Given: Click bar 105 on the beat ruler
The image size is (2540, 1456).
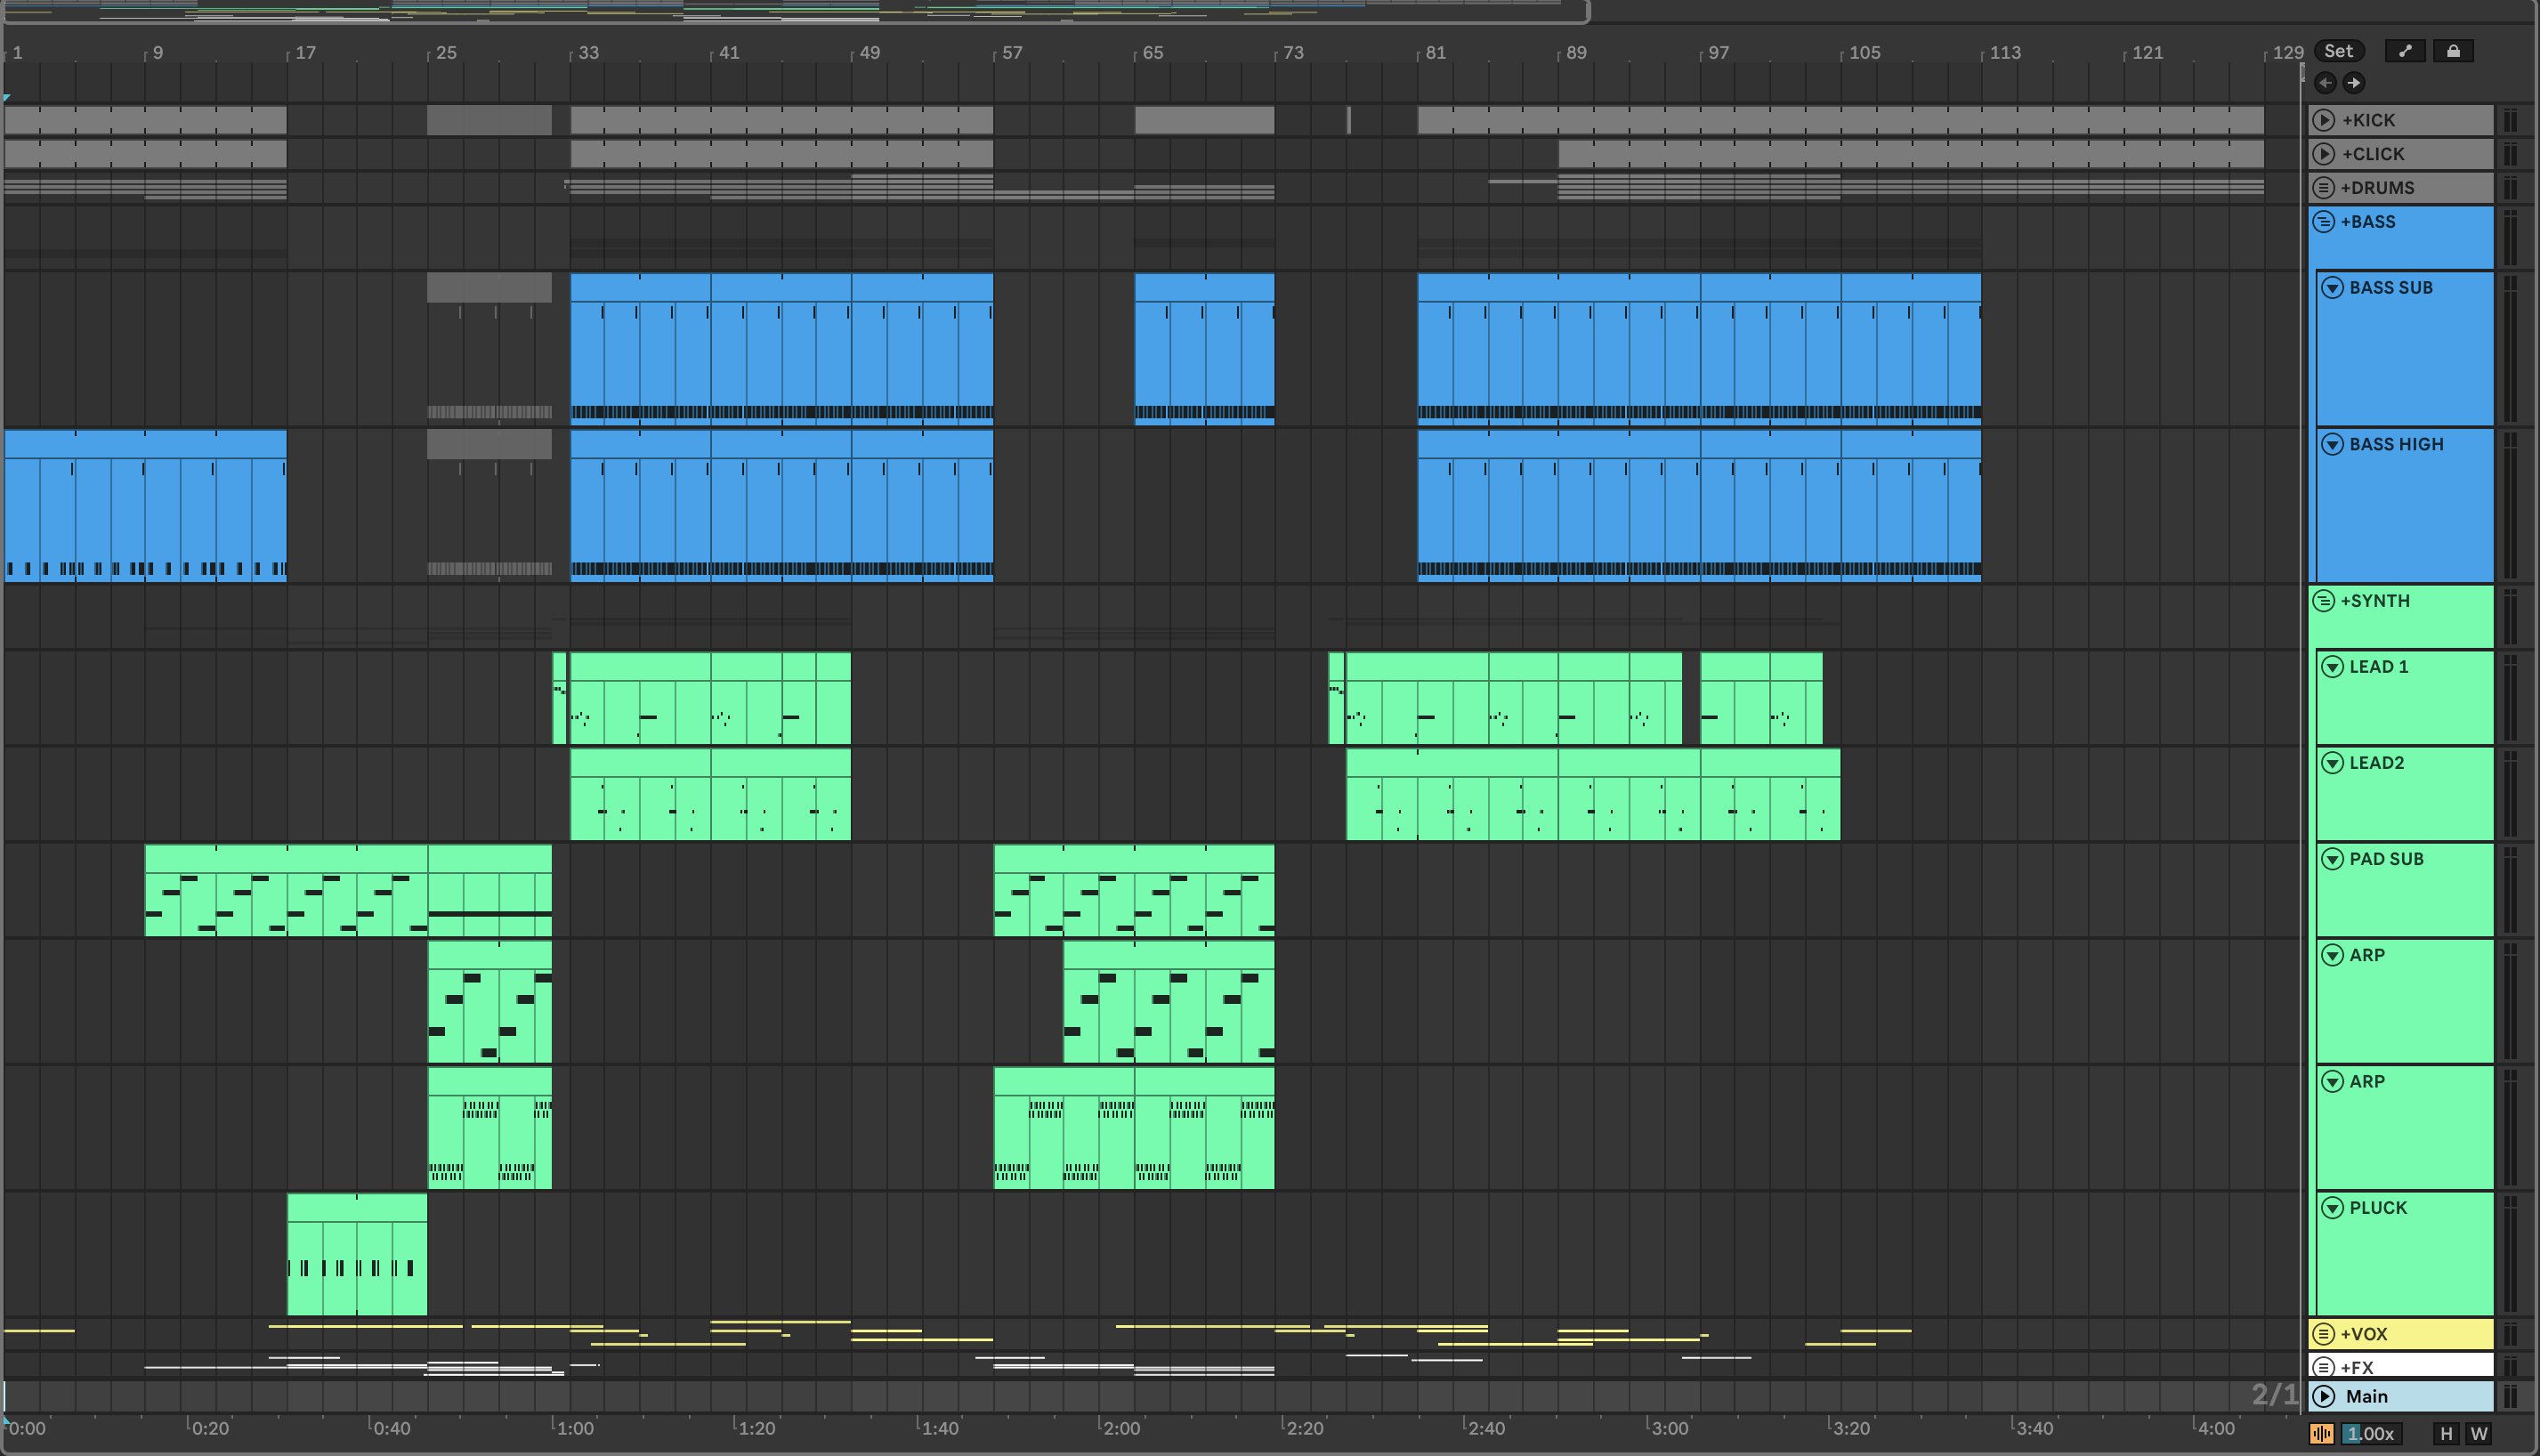Looking at the screenshot, I should pyautogui.click(x=1864, y=52).
